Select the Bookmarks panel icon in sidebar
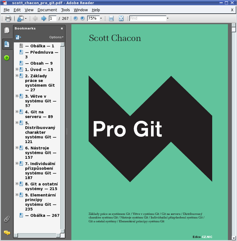 (x=7, y=44)
